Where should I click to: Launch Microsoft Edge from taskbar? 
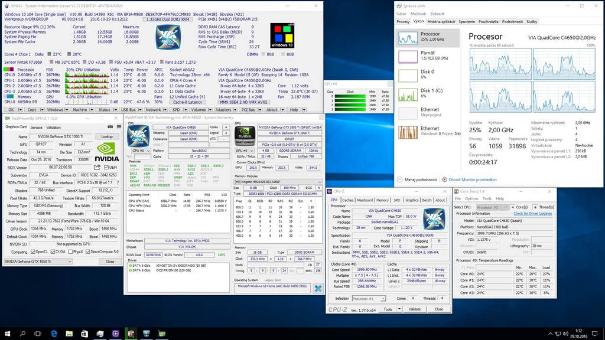click(x=54, y=334)
